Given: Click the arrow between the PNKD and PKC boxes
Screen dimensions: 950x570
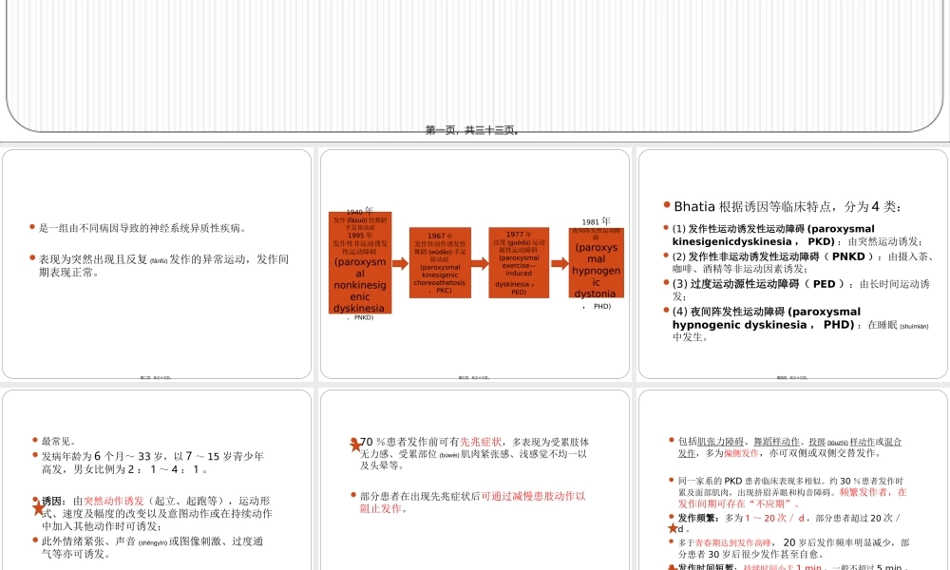Looking at the screenshot, I should (x=399, y=263).
